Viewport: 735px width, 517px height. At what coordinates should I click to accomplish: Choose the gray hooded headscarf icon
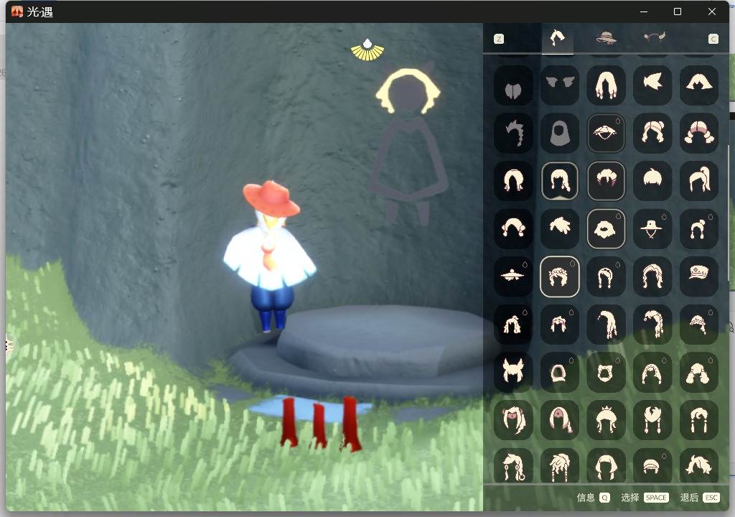559,134
